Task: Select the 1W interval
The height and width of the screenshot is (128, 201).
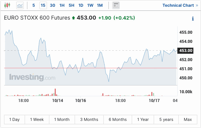Action: (90, 5)
